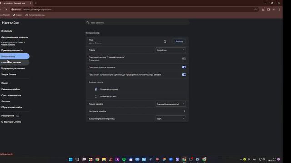Open Языки section

pyautogui.click(x=5, y=83)
